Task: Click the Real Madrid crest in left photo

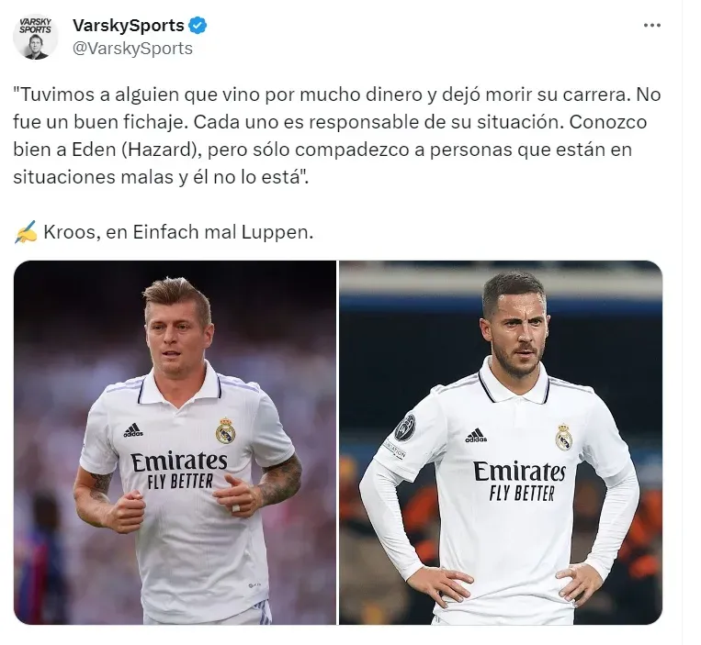Action: pos(225,430)
